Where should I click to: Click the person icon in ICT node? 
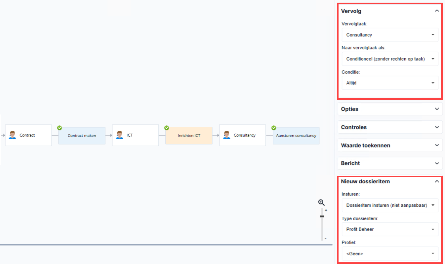click(119, 135)
